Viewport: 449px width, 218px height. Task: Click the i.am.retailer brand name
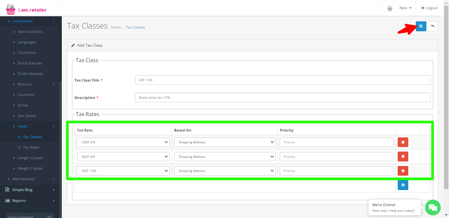tap(32, 10)
